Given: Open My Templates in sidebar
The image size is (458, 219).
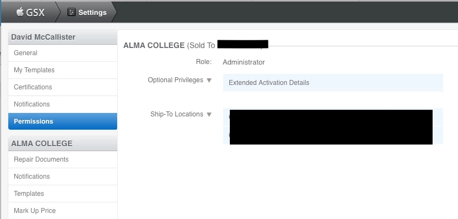Looking at the screenshot, I should pyautogui.click(x=62, y=70).
